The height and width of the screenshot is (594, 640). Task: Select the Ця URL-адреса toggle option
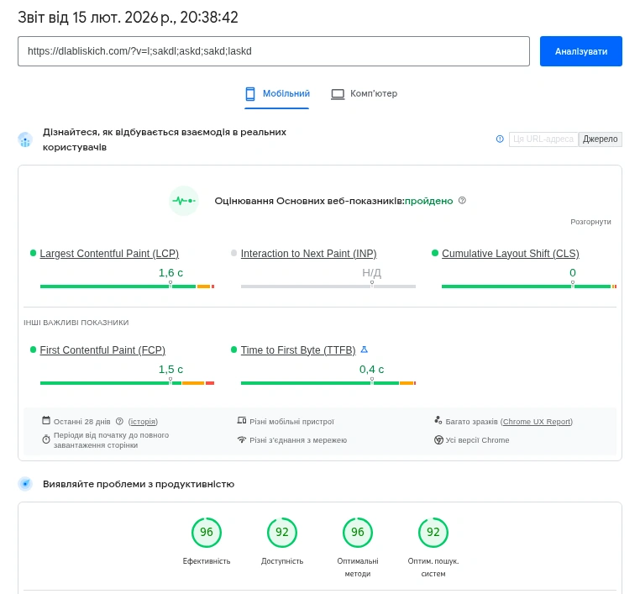click(543, 139)
